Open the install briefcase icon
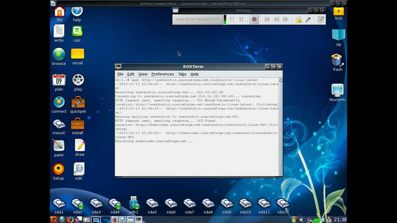397x223 pixels. point(78,127)
